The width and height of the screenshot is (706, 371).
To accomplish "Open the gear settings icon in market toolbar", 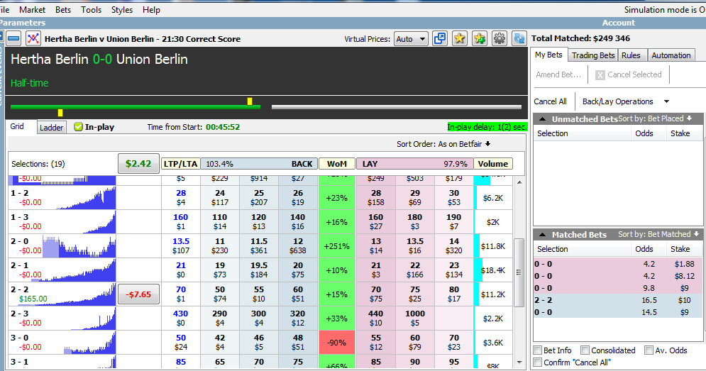I will tap(499, 39).
